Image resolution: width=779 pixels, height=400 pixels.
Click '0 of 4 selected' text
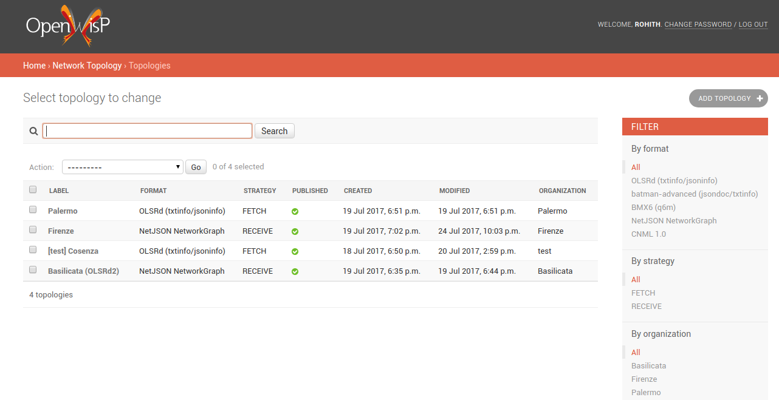238,167
